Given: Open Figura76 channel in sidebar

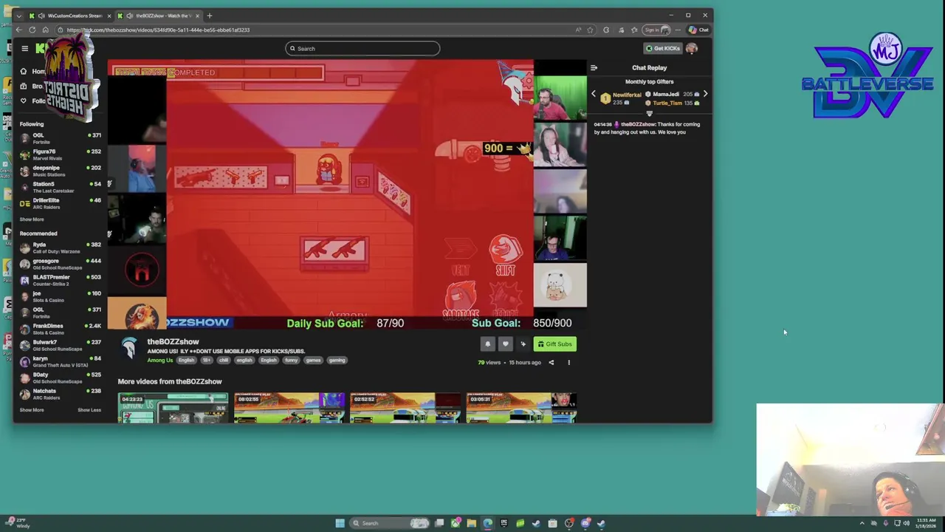Looking at the screenshot, I should [61, 154].
